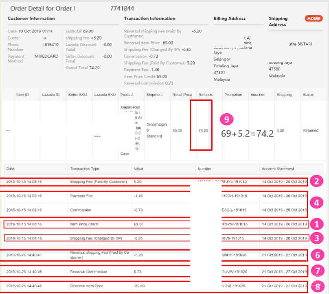329x294 pixels.
Task: Click the Reversal Item Price transaction row
Action: click(x=154, y=286)
